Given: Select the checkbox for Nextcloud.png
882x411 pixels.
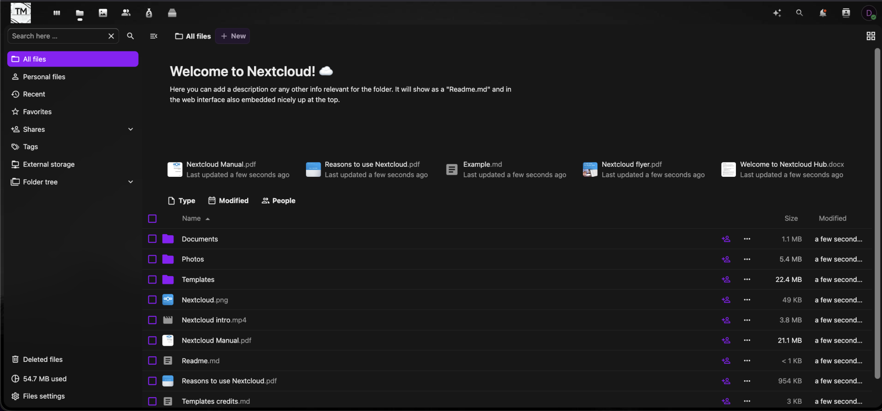Looking at the screenshot, I should point(153,300).
